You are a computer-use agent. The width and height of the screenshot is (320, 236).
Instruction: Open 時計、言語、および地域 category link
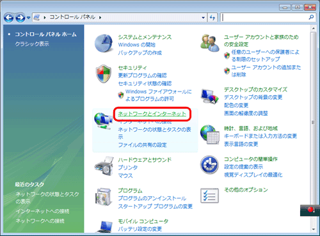point(251,129)
